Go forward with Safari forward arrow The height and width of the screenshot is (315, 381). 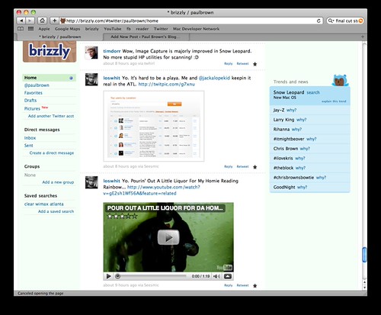click(x=30, y=21)
